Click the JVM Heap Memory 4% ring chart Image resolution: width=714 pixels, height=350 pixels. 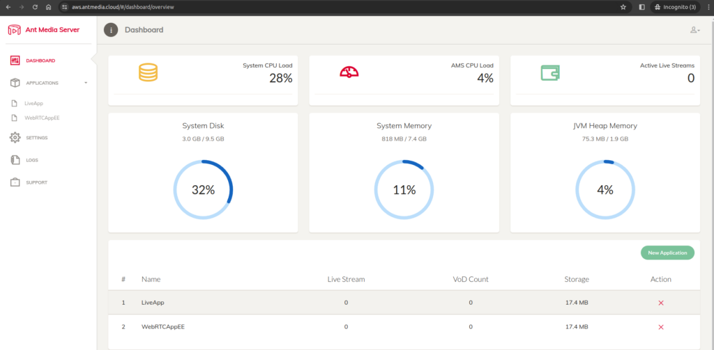tap(605, 189)
